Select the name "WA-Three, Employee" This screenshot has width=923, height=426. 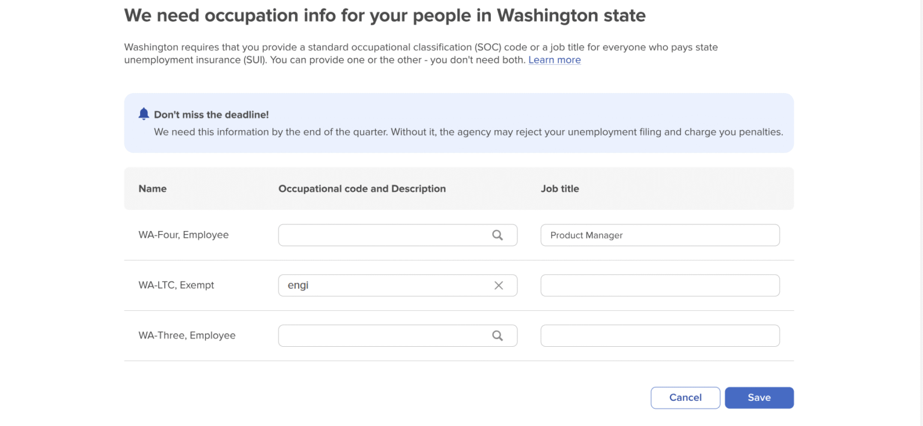187,335
